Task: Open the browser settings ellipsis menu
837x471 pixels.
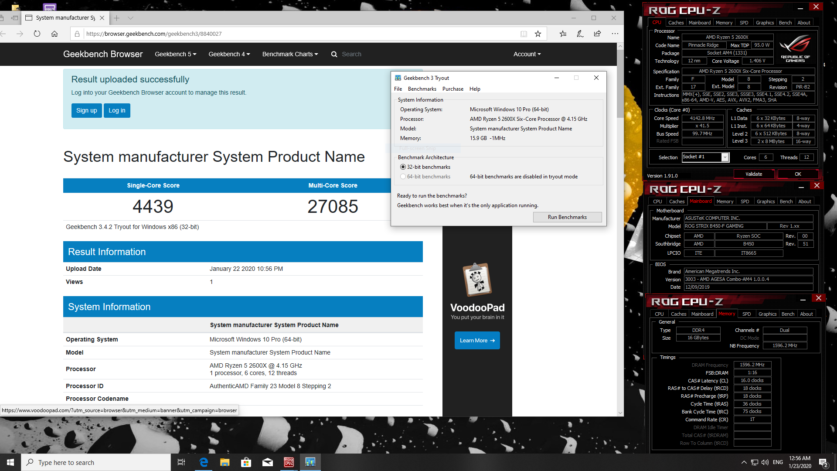Action: pos(615,34)
